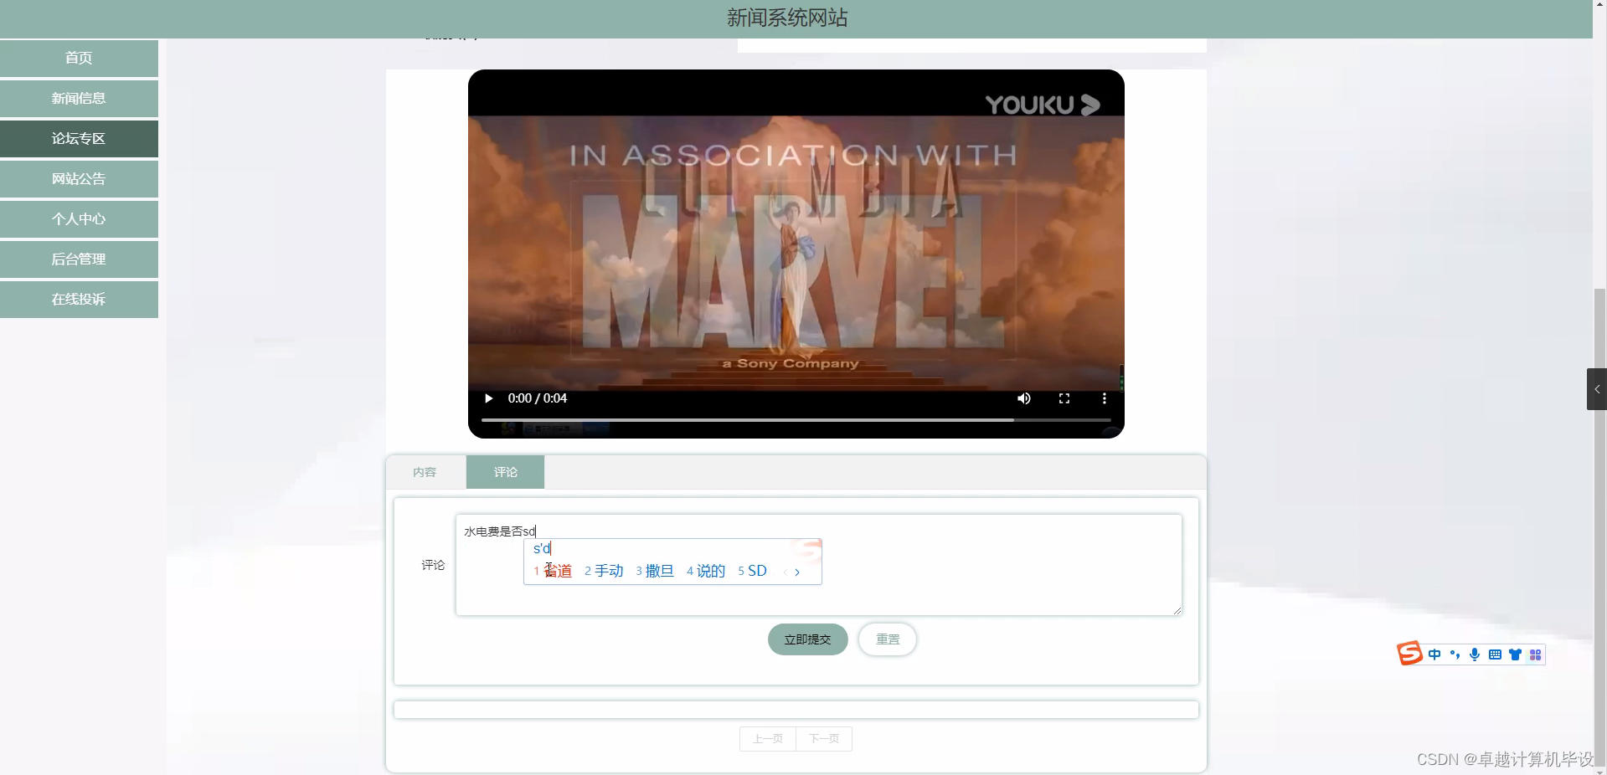This screenshot has height=775, width=1607.
Task: Click the 重置 reset button
Action: click(888, 639)
